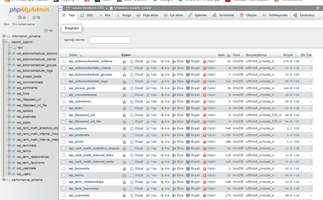Click collapse-all icon in navigation panel
Viewport: 323px width, 200px height.
click(46, 30)
